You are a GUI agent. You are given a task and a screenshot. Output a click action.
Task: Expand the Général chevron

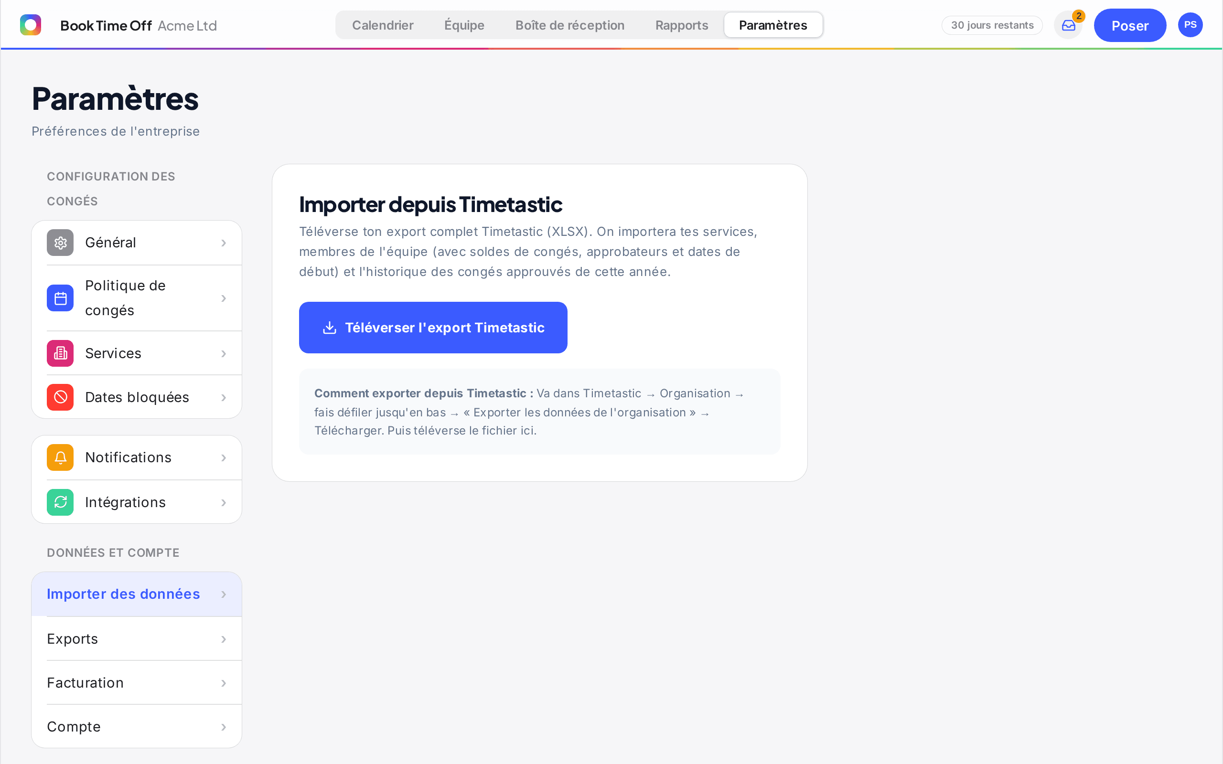[x=224, y=243]
